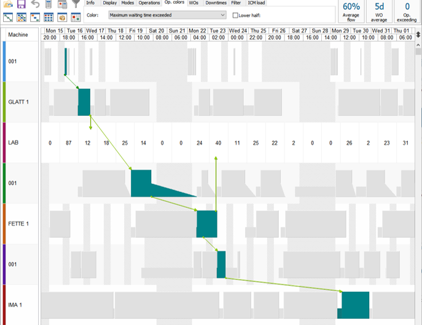Click the undo arrow icon
This screenshot has width=422, height=325.
click(x=35, y=4)
